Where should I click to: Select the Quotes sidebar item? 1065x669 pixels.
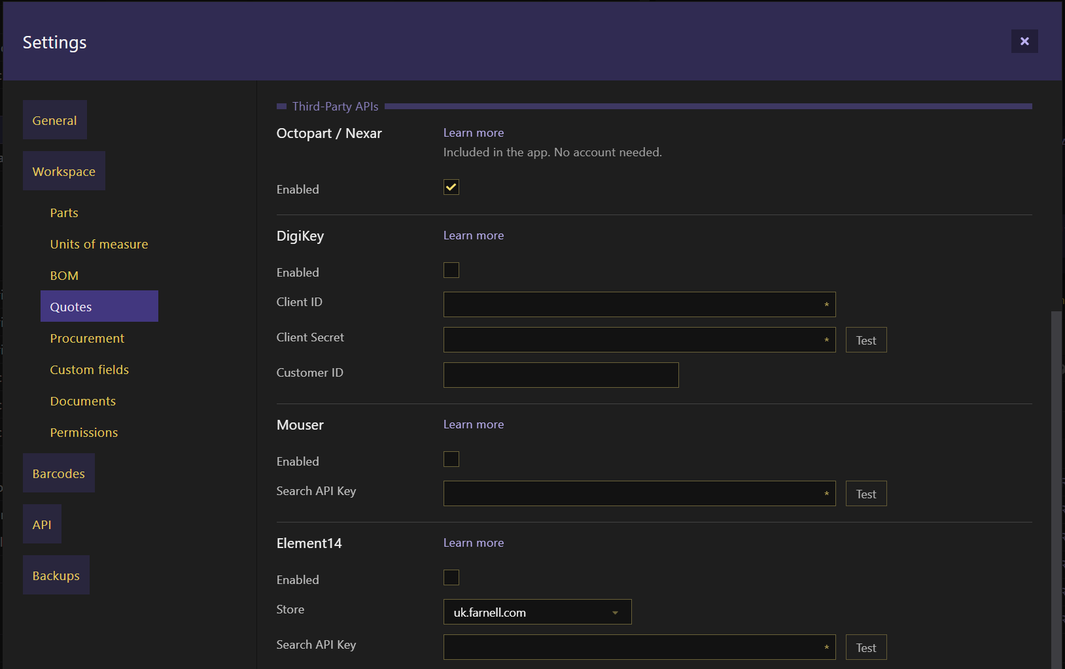pos(99,306)
